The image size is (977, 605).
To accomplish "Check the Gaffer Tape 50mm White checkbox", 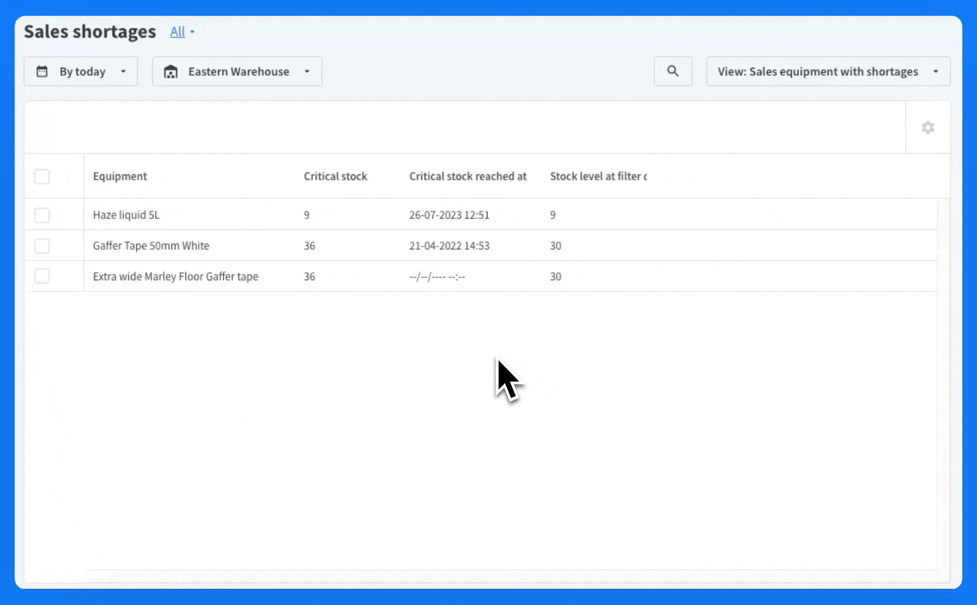I will tap(42, 246).
